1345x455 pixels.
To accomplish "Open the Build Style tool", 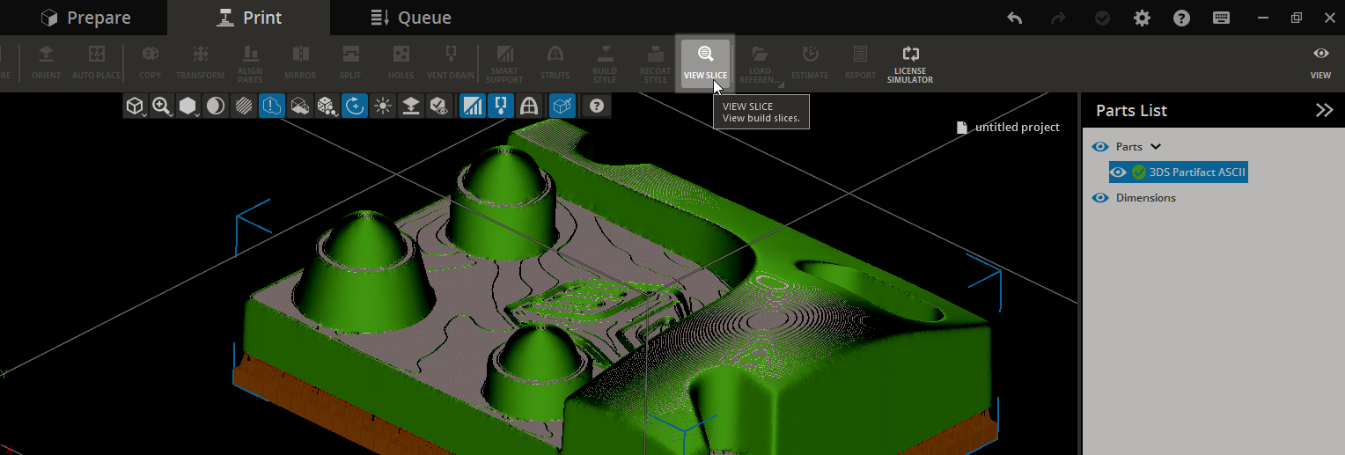I will click(x=605, y=63).
